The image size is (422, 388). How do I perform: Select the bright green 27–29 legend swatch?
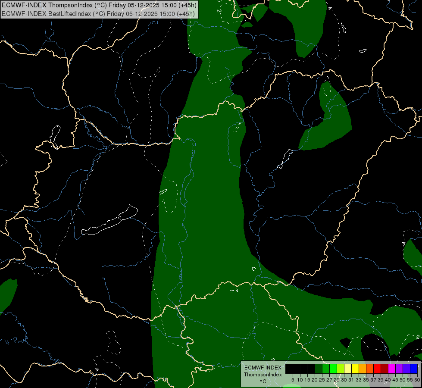pyautogui.click(x=333, y=369)
